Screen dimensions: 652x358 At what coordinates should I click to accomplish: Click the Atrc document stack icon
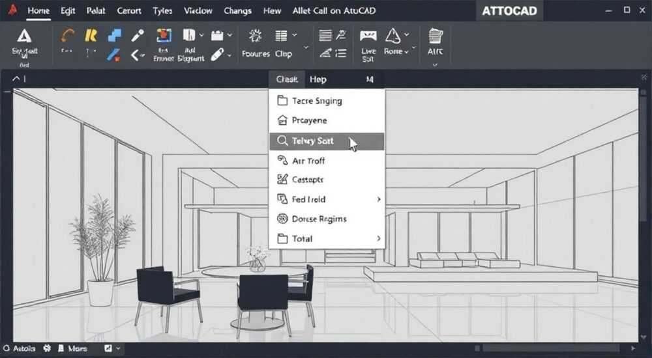click(x=435, y=36)
